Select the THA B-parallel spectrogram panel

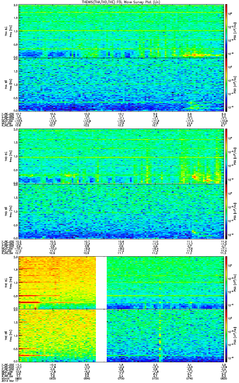click(x=121, y=84)
